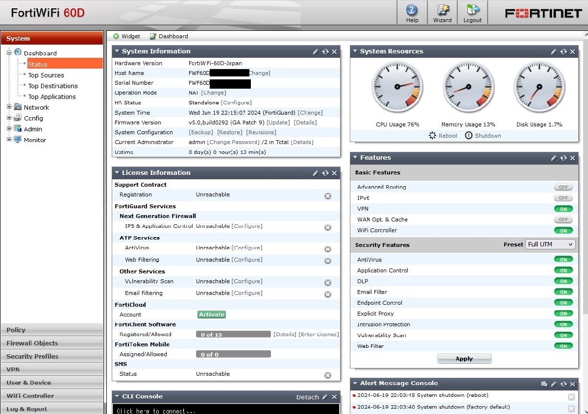Click the Apply button in Features
Screen dimensions: 588x414
(x=464, y=359)
